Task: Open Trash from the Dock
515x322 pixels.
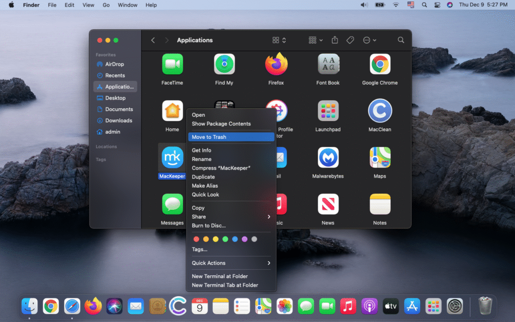Action: [x=485, y=305]
